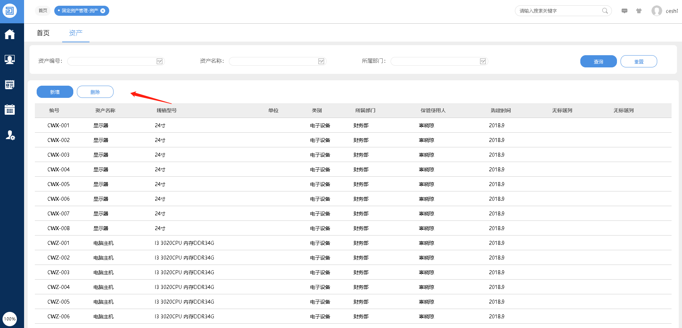Close the 固定资产管理-资产 tab
Image resolution: width=682 pixels, height=328 pixels.
[103, 11]
